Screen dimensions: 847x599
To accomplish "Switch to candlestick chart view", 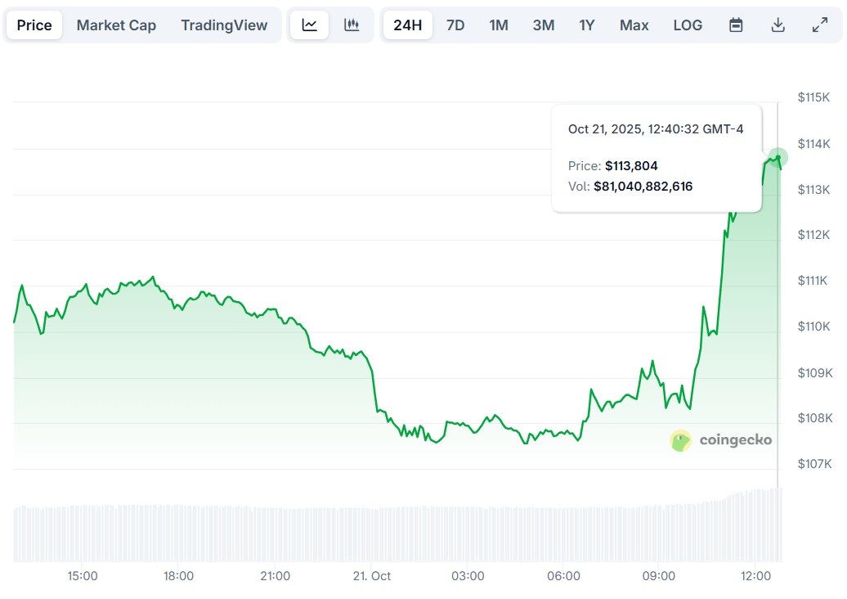I will coord(352,25).
